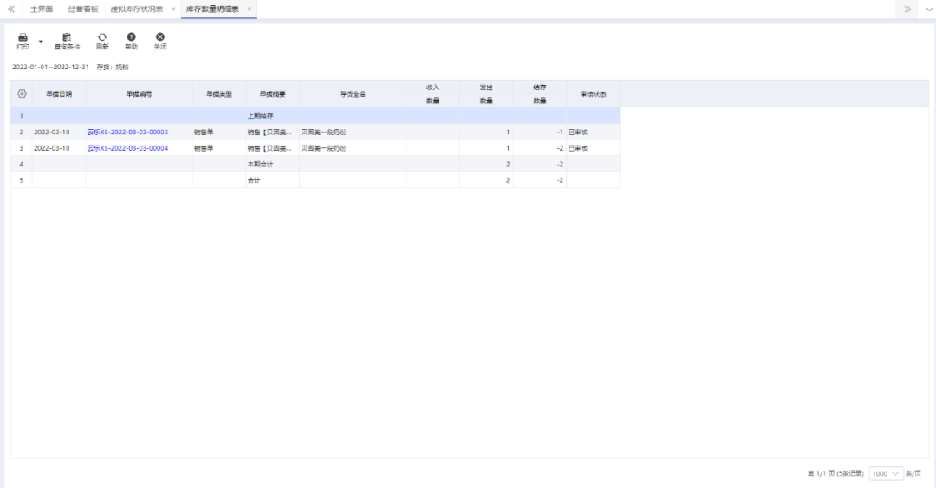Select the 虚拟库存状况表 tab
The width and height of the screenshot is (936, 488).
136,9
